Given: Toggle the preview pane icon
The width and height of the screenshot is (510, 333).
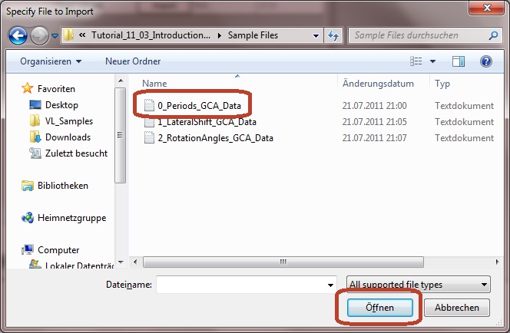Looking at the screenshot, I should coord(459,61).
